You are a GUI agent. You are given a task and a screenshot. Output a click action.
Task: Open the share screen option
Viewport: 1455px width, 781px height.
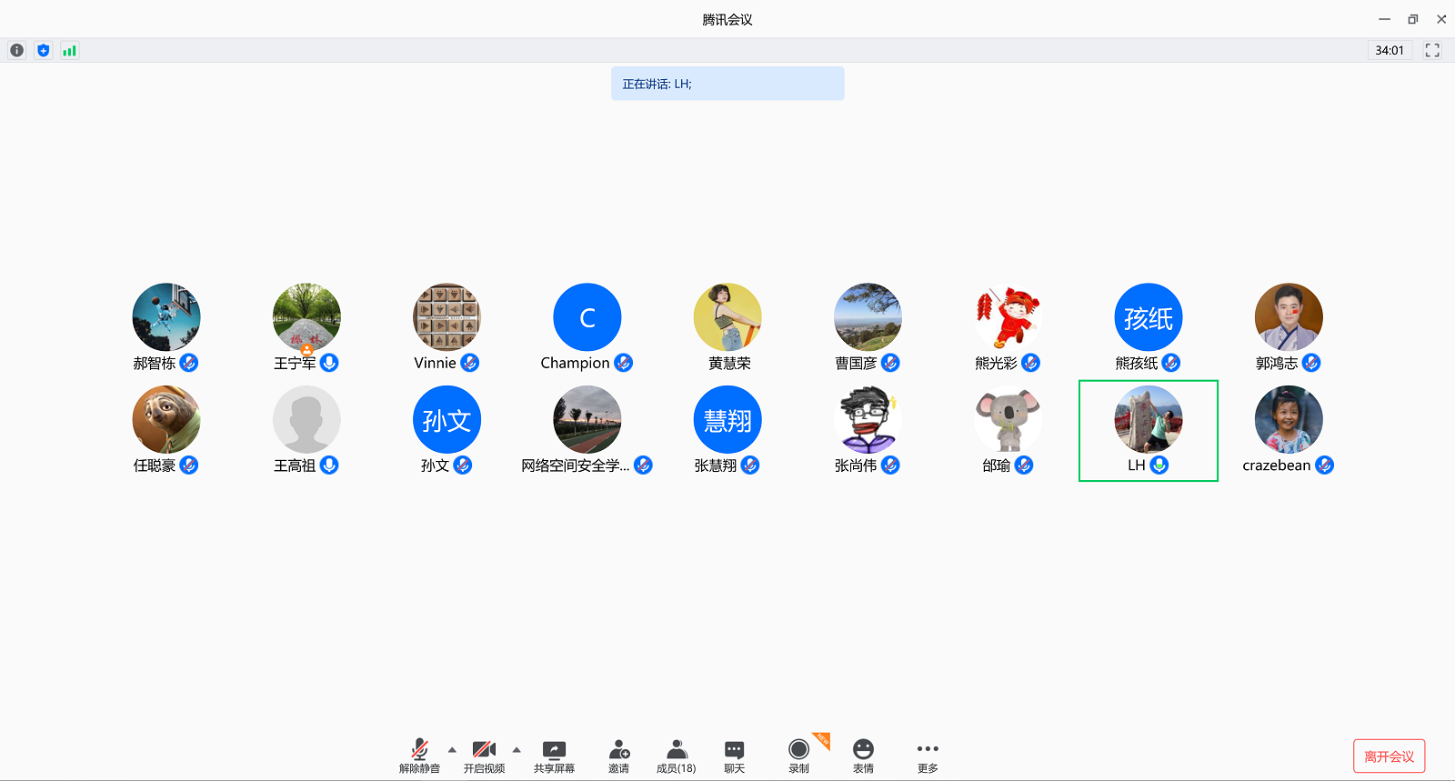point(554,756)
